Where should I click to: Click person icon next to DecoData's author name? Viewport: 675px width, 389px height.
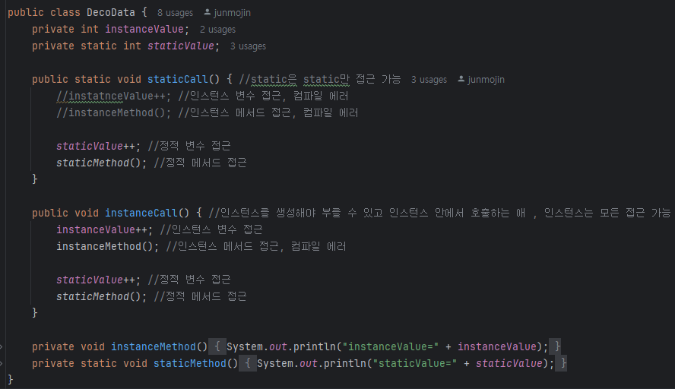(207, 12)
